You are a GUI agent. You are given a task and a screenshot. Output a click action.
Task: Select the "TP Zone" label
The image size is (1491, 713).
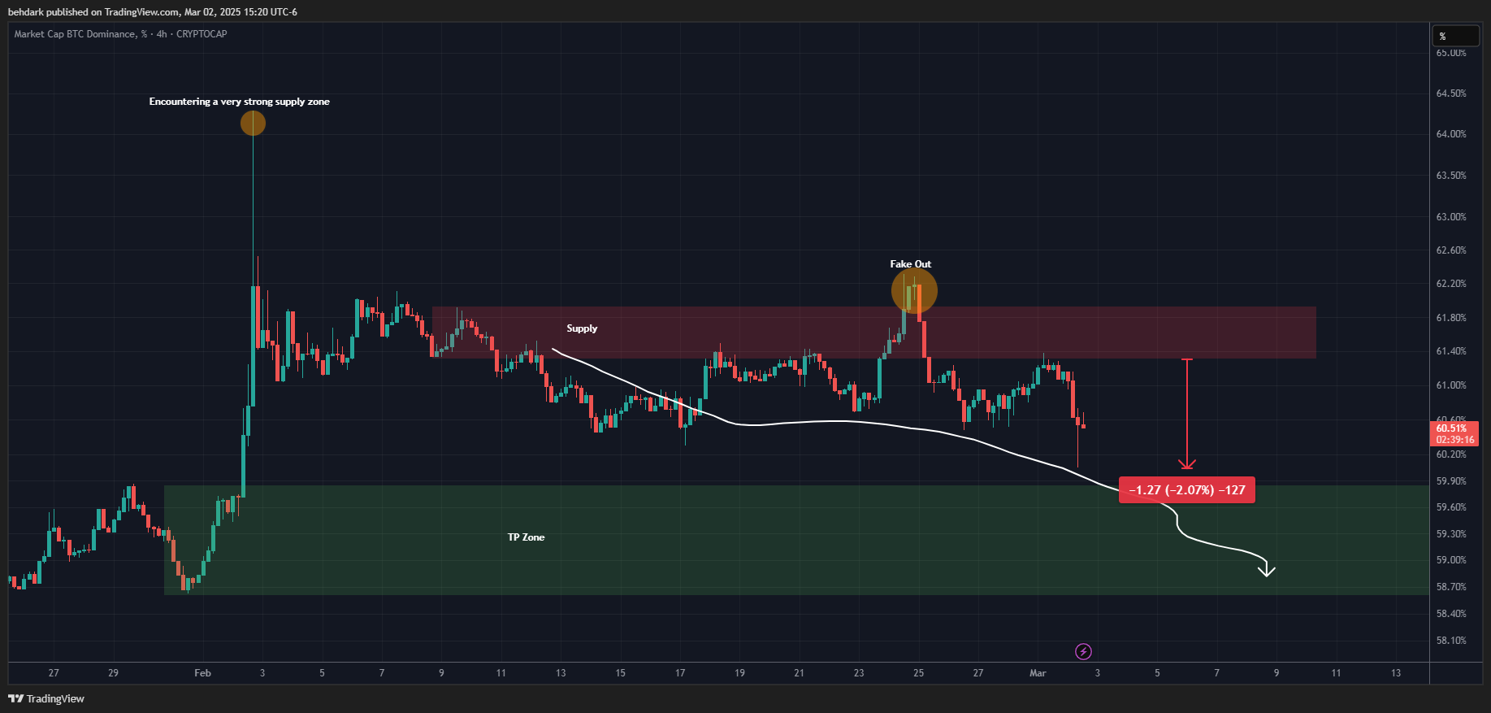527,537
